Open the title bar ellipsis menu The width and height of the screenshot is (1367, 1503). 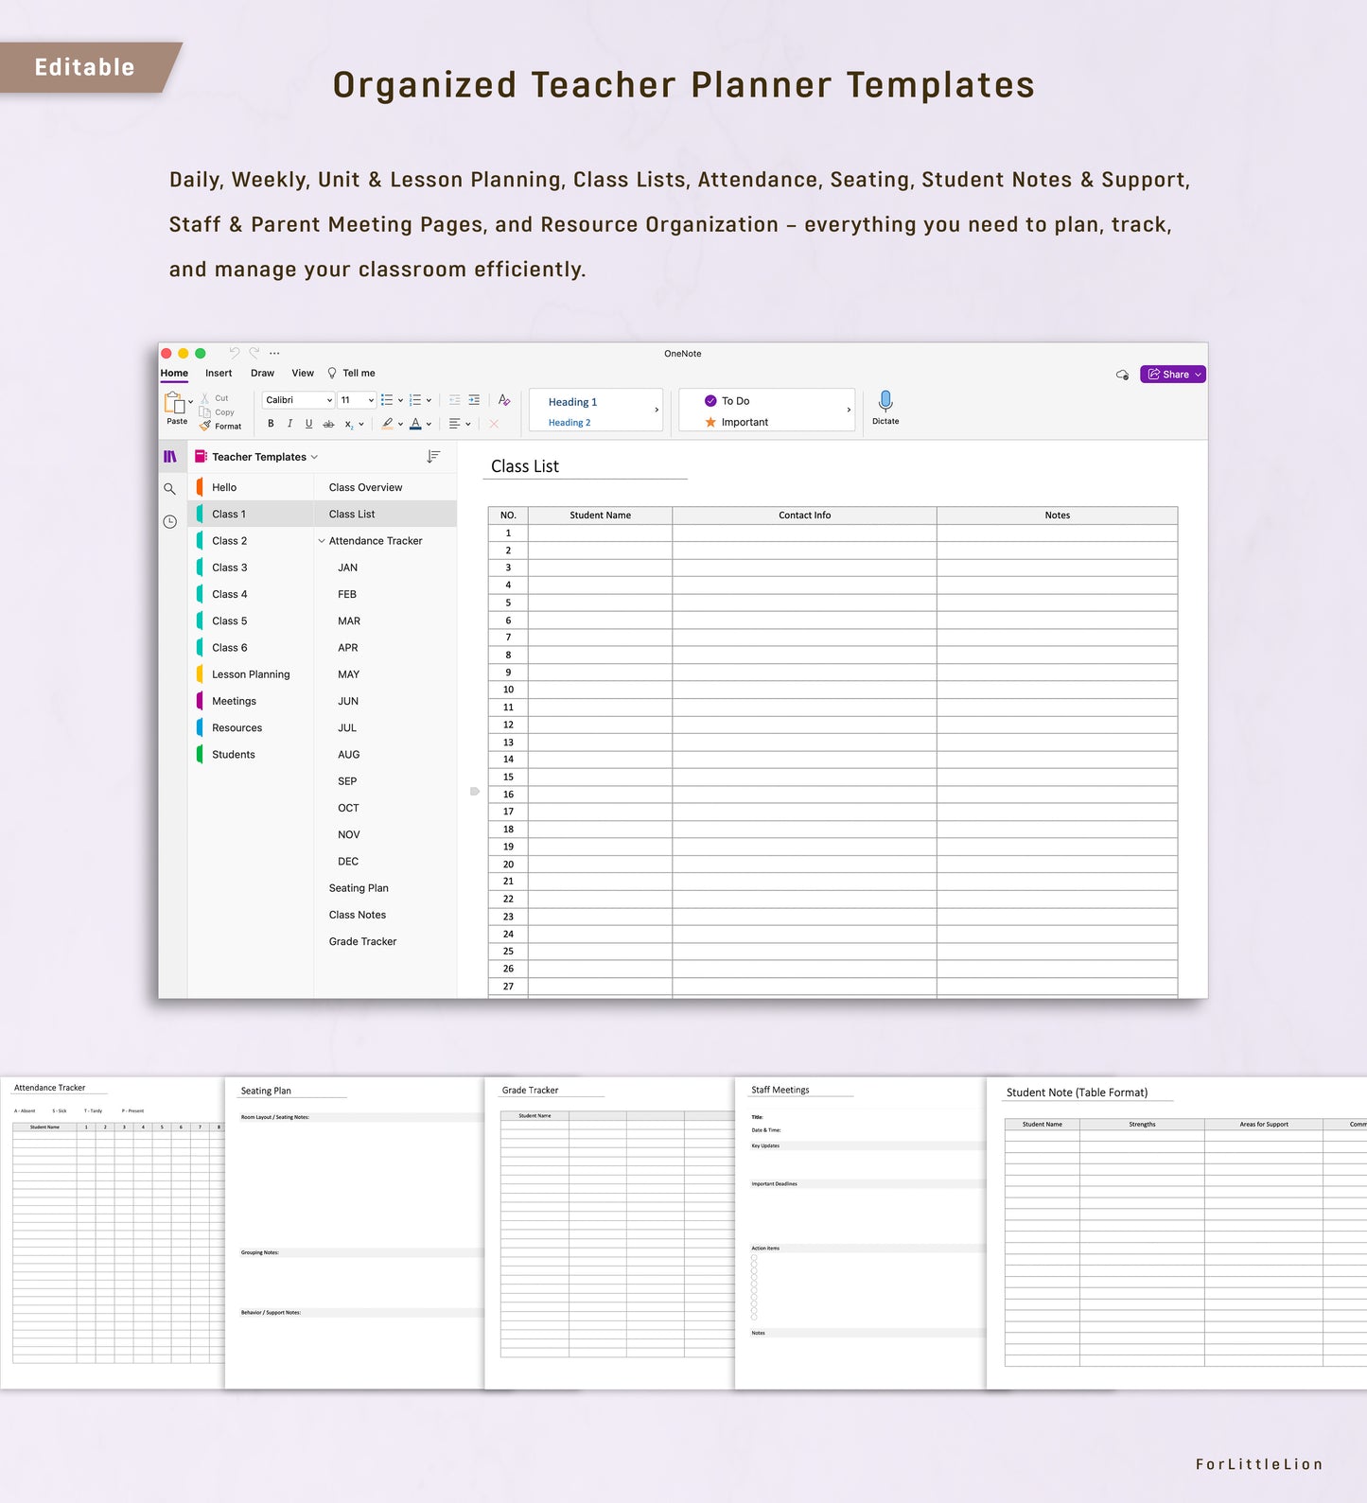tap(274, 353)
